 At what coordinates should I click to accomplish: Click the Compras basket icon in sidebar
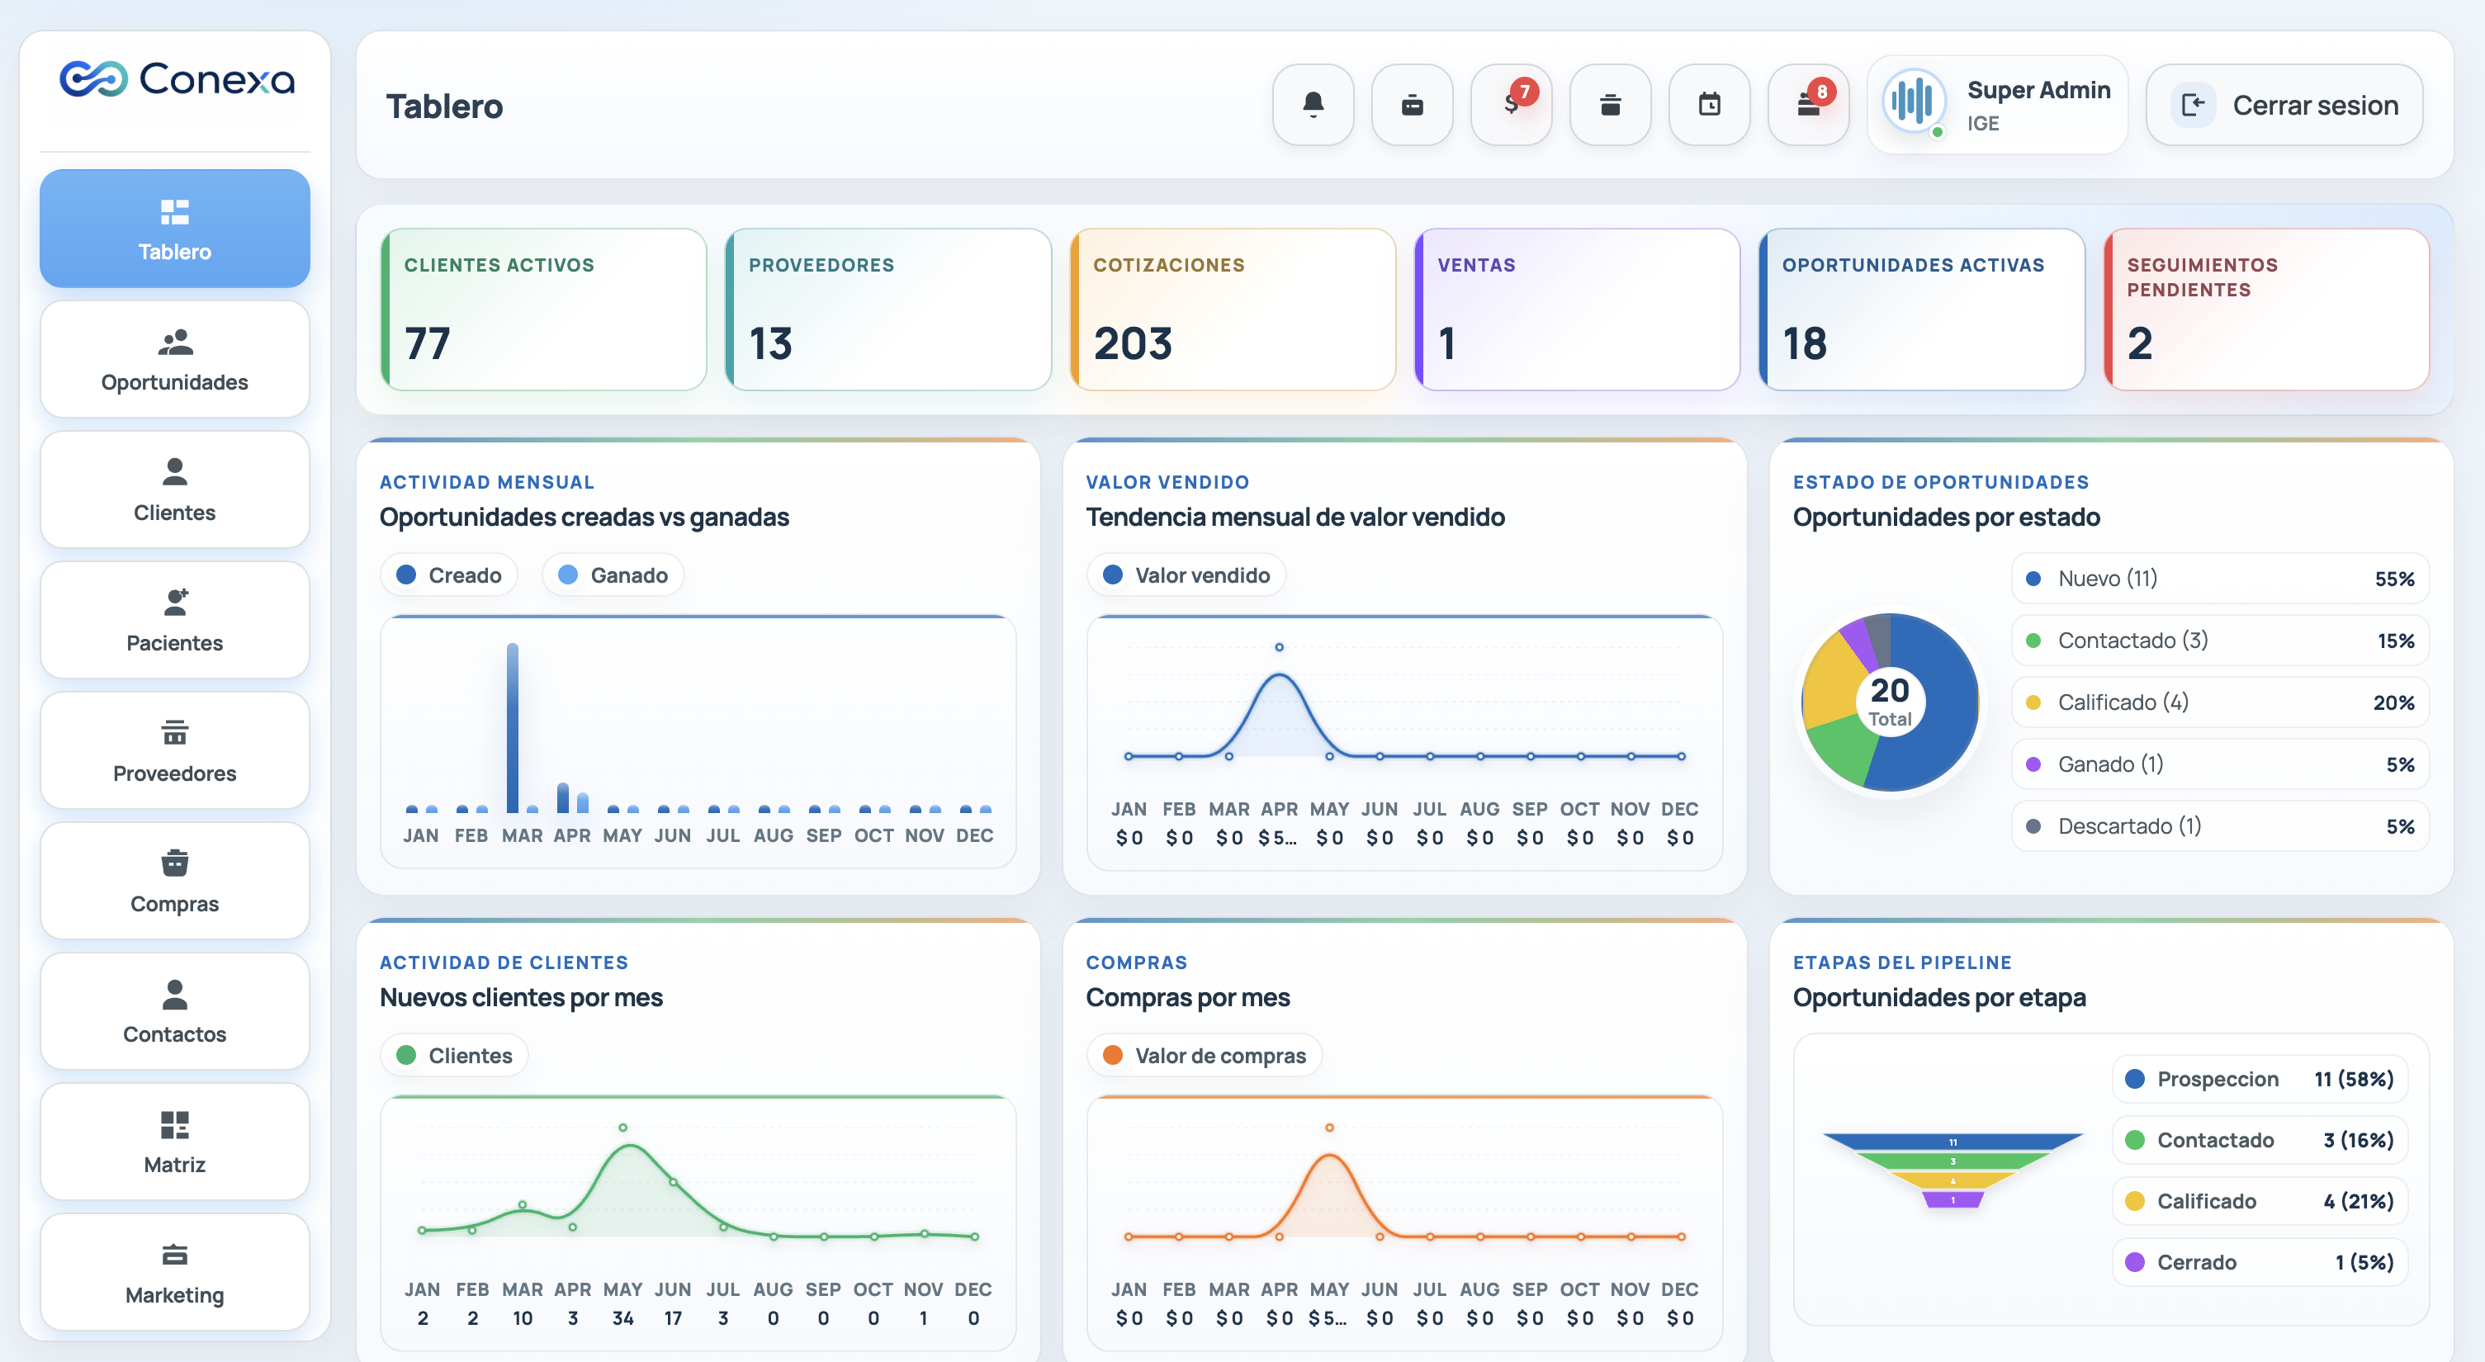[174, 863]
